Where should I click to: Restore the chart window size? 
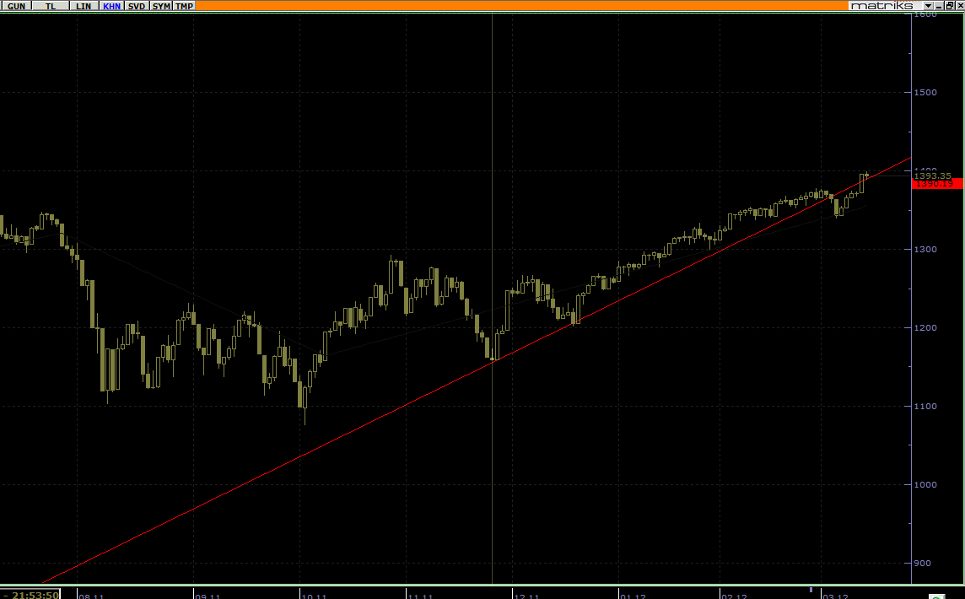click(x=950, y=6)
